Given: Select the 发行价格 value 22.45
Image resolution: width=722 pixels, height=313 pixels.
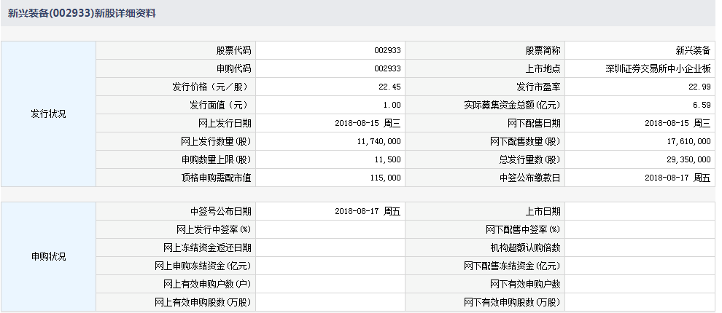Looking at the screenshot, I should [389, 87].
